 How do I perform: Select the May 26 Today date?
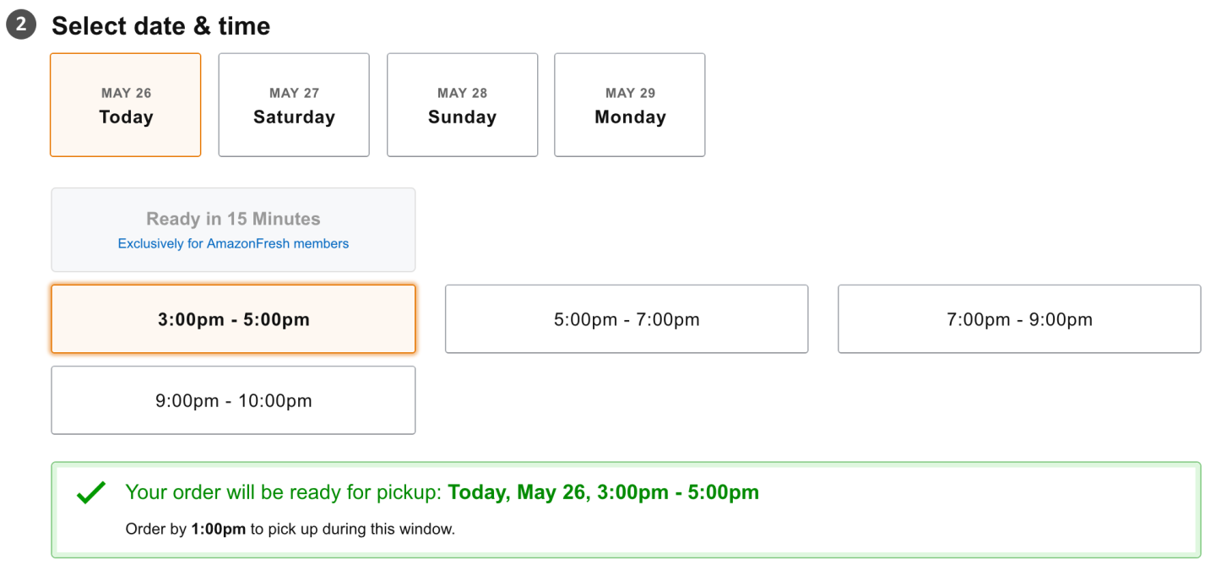(126, 106)
